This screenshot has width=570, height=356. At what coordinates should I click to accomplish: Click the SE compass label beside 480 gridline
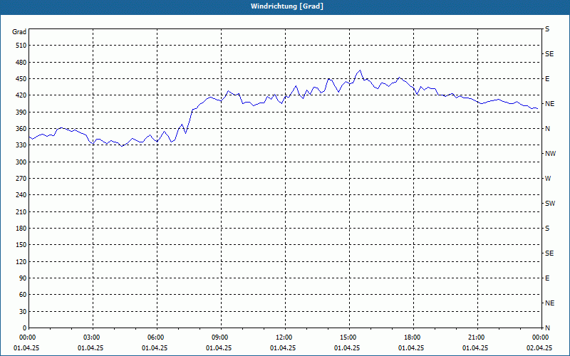click(549, 54)
